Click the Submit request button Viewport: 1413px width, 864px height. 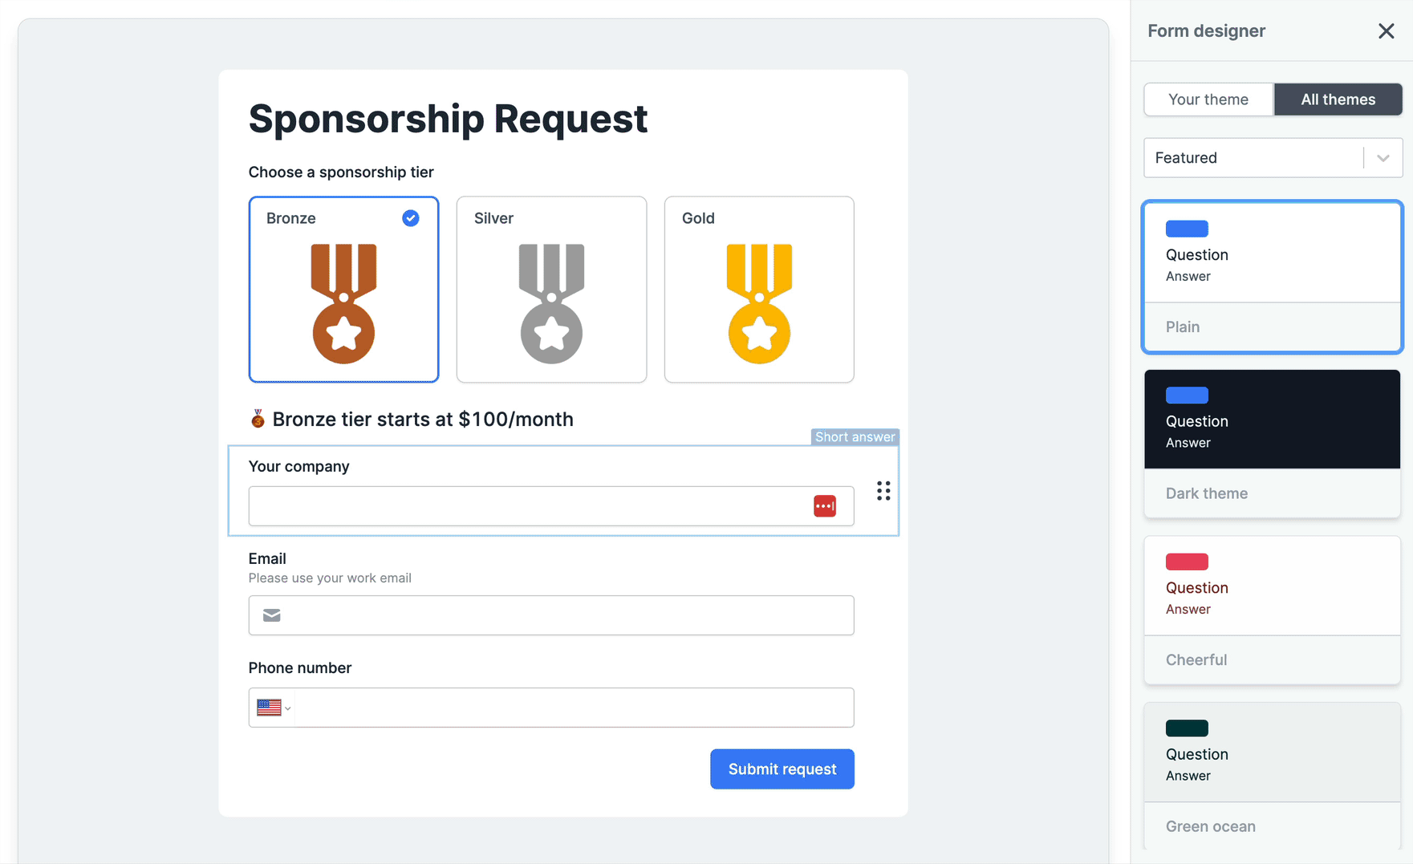[x=782, y=769]
